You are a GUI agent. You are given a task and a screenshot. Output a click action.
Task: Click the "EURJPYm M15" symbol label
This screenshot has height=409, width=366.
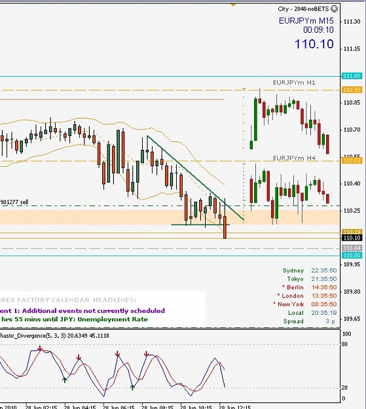pos(306,20)
